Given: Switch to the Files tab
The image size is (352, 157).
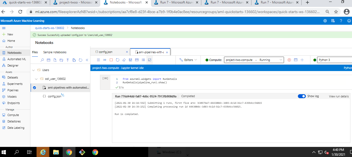Looking at the screenshot, I should [35, 52].
